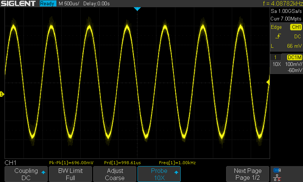The image size is (303, 182).
Task: Click the Pk-Pk[1]=696.00mV measurement
Action: (71, 163)
